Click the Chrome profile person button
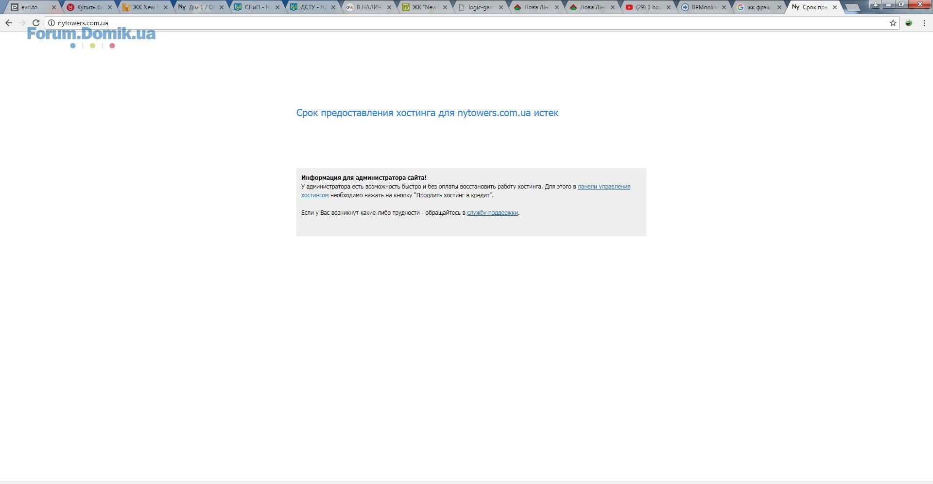The width and height of the screenshot is (933, 484). pyautogui.click(x=876, y=4)
